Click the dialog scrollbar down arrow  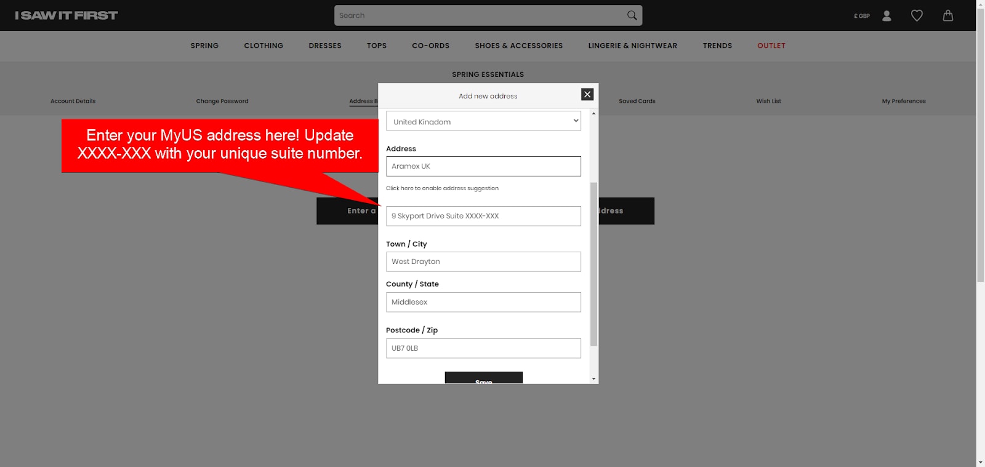click(x=593, y=379)
